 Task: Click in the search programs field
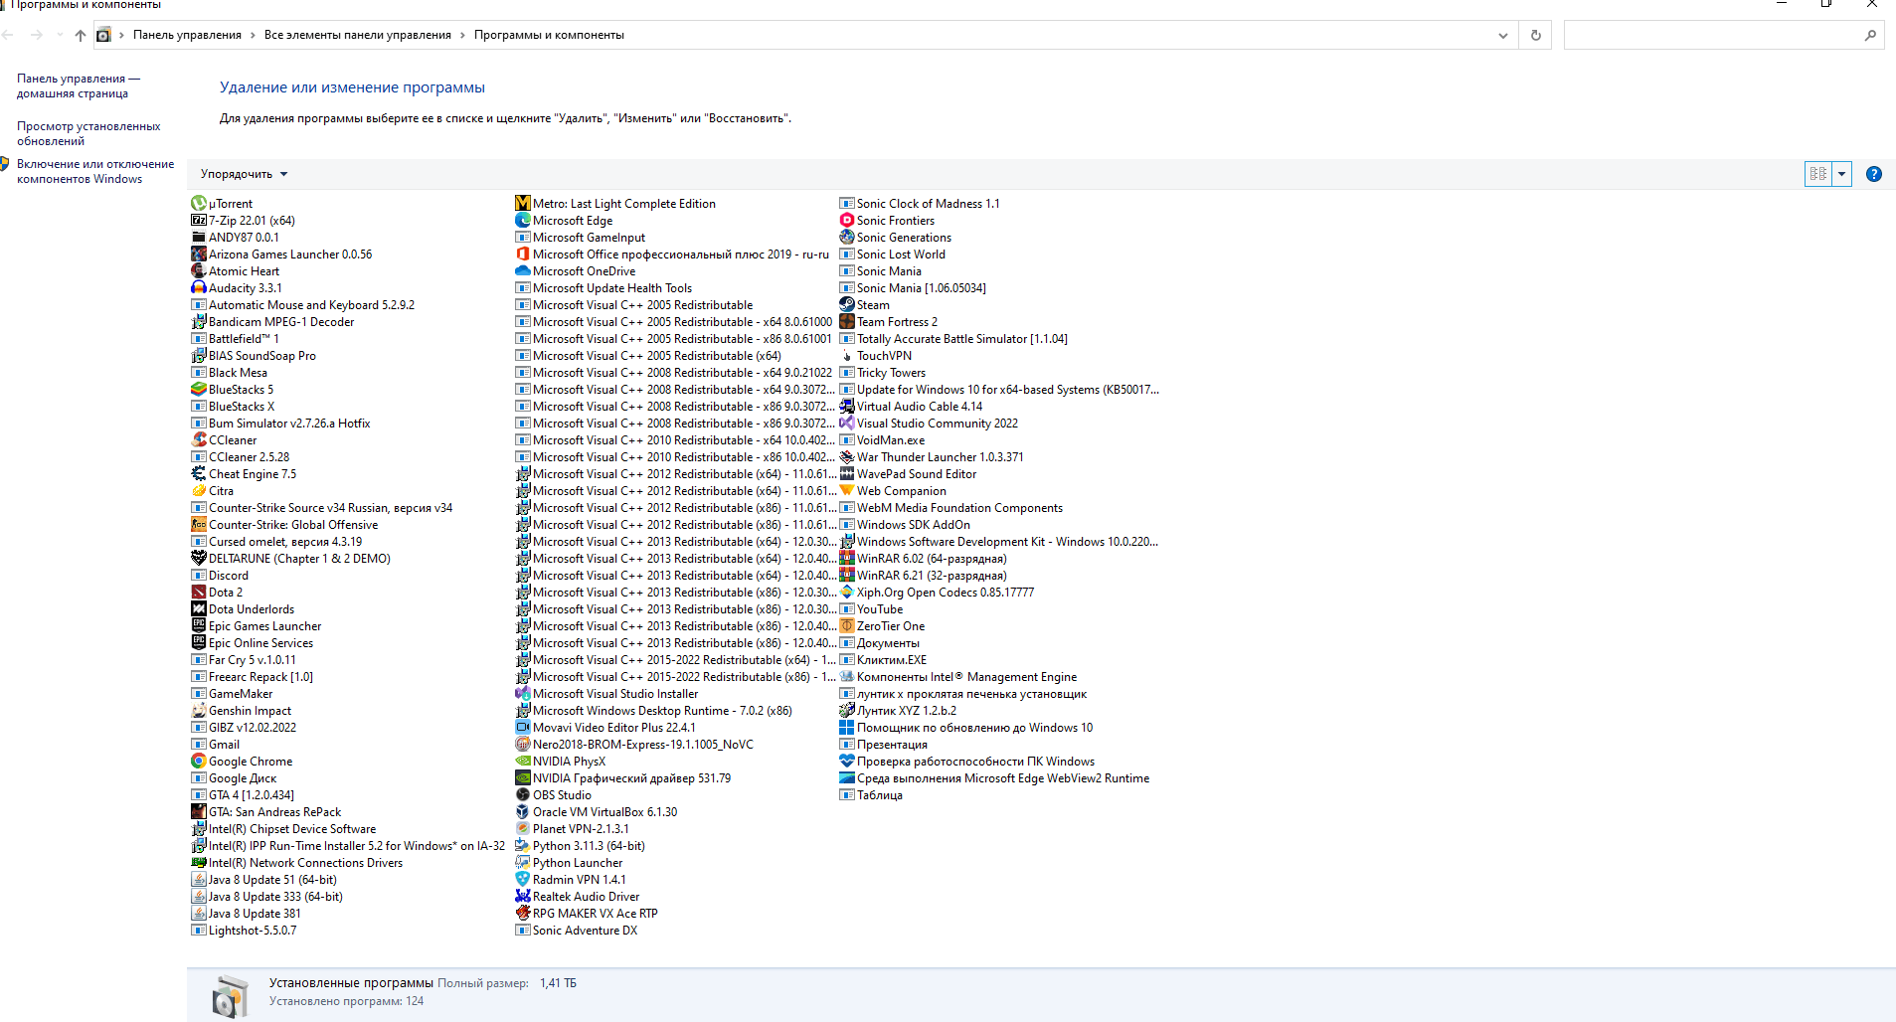[1712, 35]
